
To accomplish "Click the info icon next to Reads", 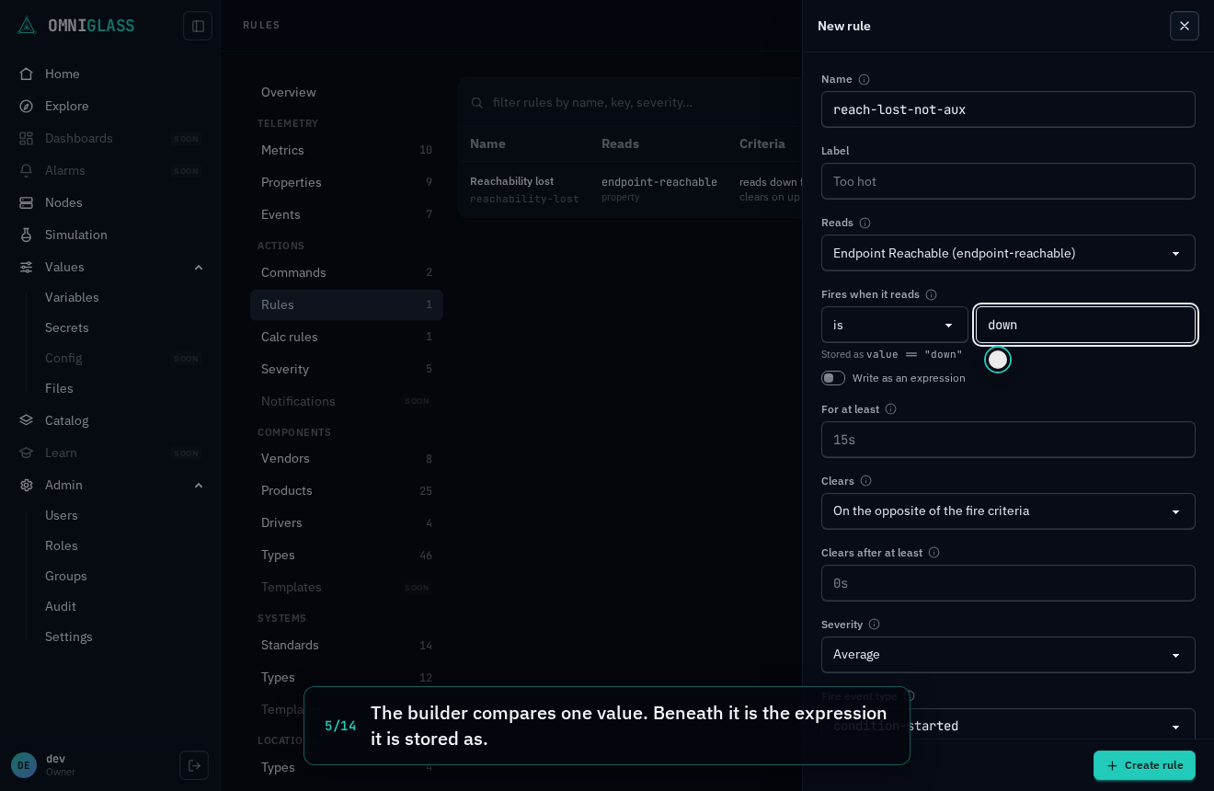I will [865, 223].
